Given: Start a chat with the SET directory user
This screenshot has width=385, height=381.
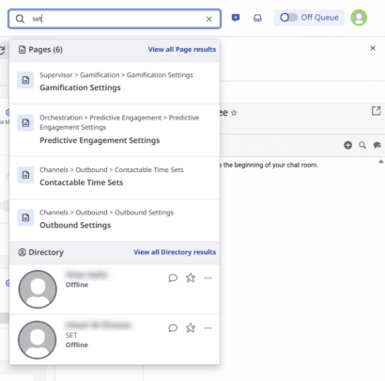Looking at the screenshot, I should 173,328.
